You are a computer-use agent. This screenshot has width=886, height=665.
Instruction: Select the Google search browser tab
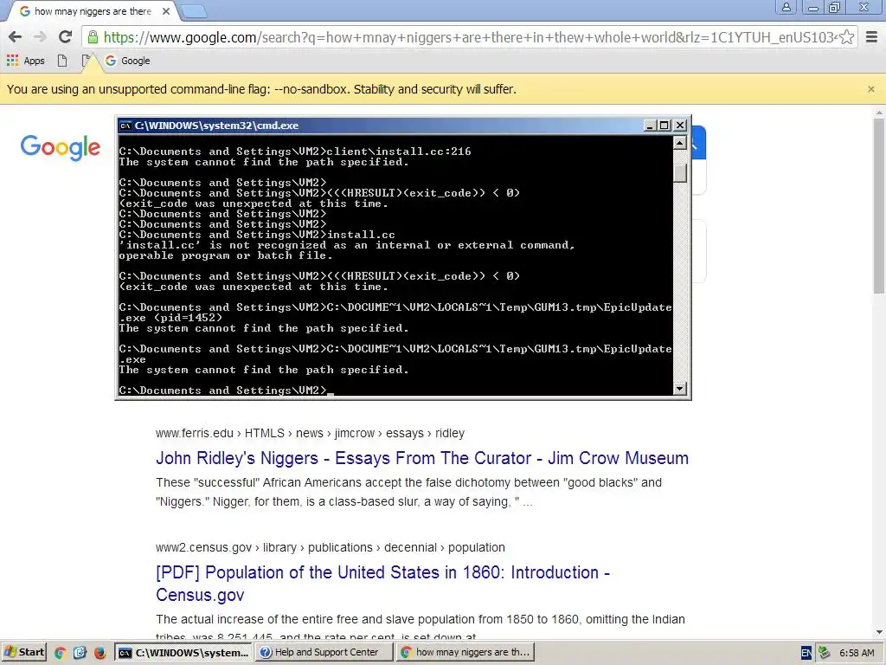[93, 11]
